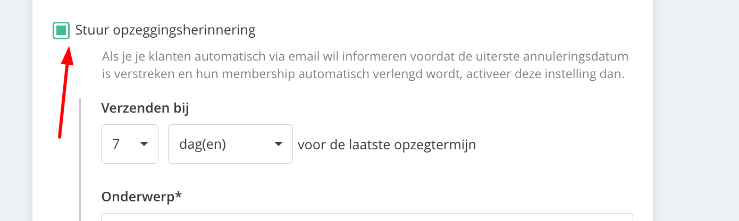
Task: Expand the dag(en) unit dropdown
Action: pos(230,144)
